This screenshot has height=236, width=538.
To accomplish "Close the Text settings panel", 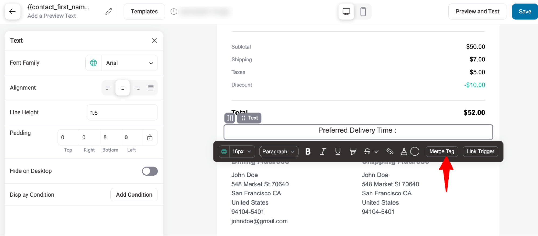I will point(154,41).
